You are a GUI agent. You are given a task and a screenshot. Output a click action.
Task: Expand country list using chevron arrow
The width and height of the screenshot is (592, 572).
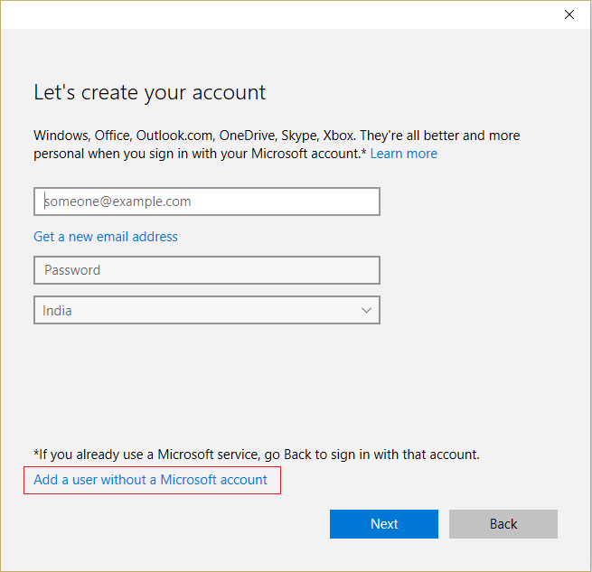click(x=366, y=310)
